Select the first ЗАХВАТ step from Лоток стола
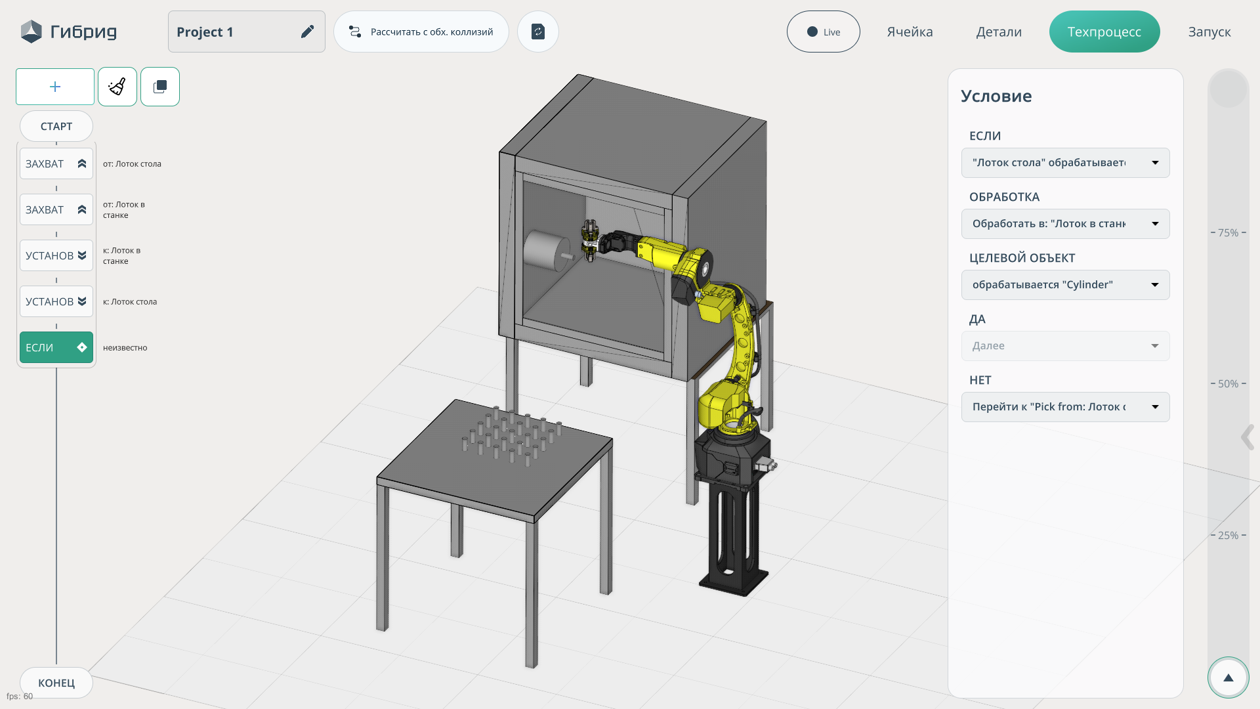Viewport: 1260px width, 709px height. (x=56, y=163)
